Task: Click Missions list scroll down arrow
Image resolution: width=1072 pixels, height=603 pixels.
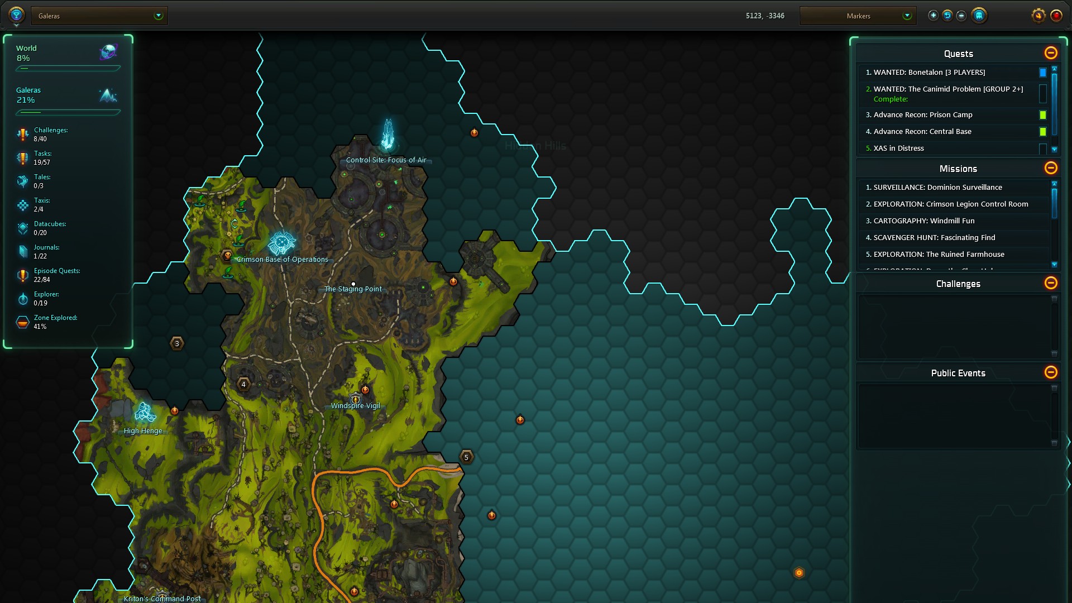Action: [x=1054, y=265]
